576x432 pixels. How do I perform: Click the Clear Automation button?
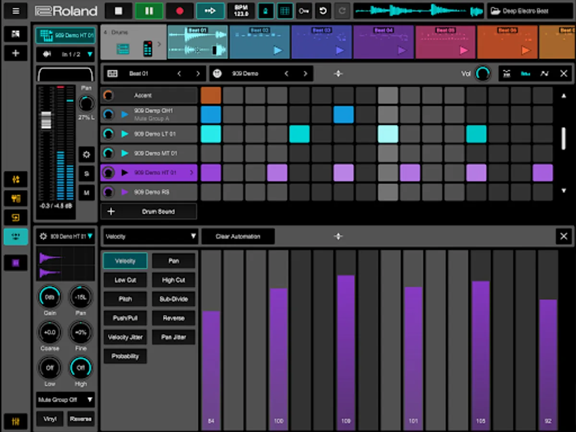[238, 236]
